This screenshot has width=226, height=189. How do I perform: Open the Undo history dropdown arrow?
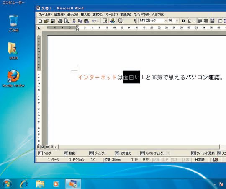(98, 21)
